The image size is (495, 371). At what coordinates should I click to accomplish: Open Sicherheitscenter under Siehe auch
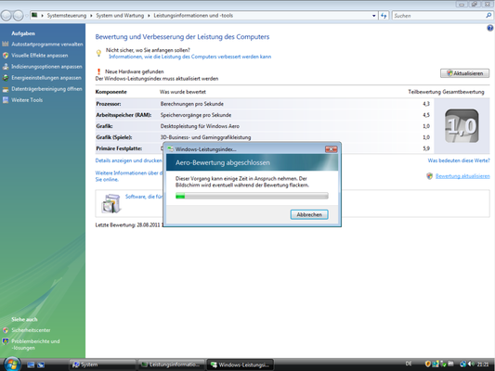pyautogui.click(x=31, y=330)
